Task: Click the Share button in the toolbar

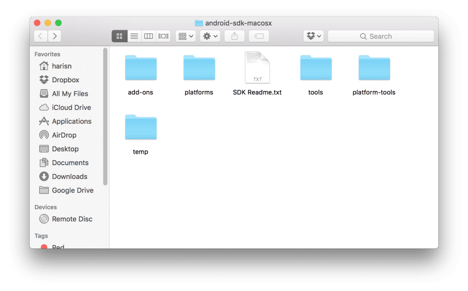Action: [x=234, y=36]
